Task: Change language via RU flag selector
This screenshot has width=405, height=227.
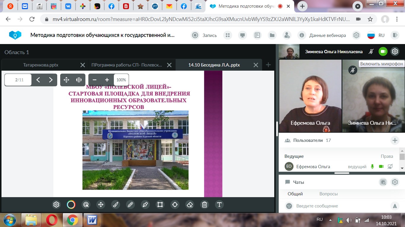Action: pos(376,35)
